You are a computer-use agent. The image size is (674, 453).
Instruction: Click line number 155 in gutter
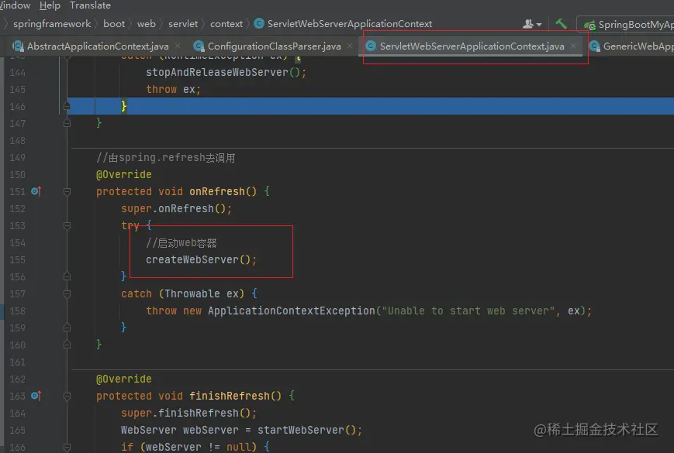[x=18, y=259]
